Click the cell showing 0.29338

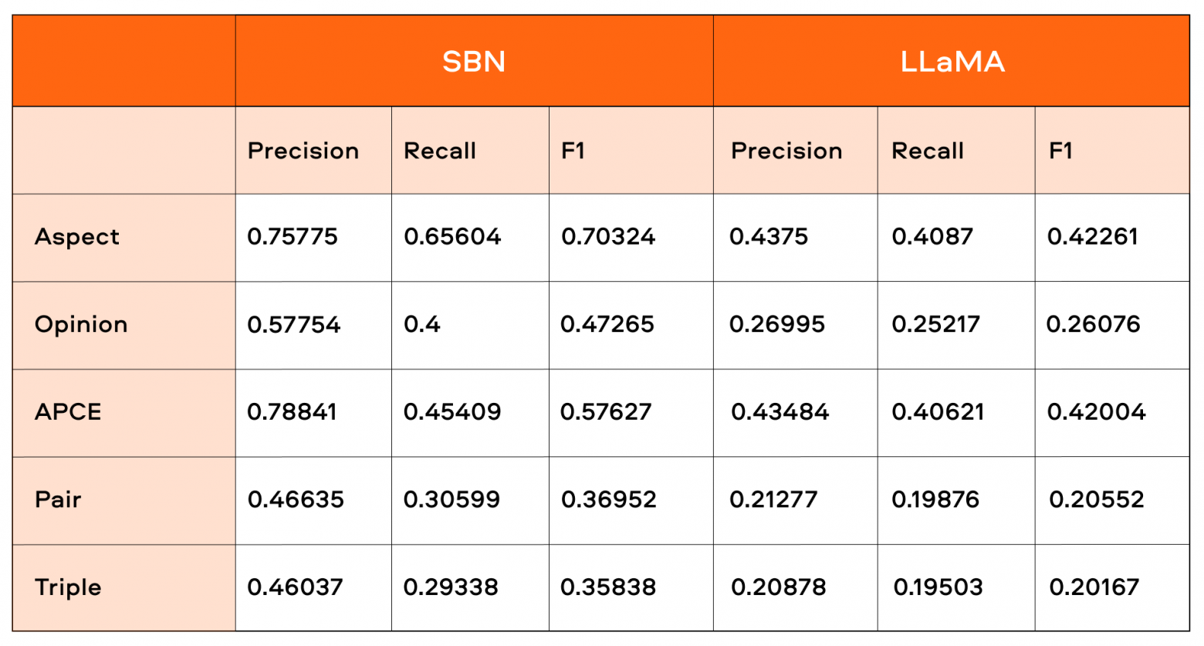click(451, 588)
